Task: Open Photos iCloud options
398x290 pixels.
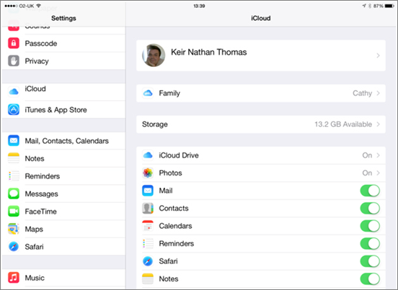Action: [x=261, y=173]
